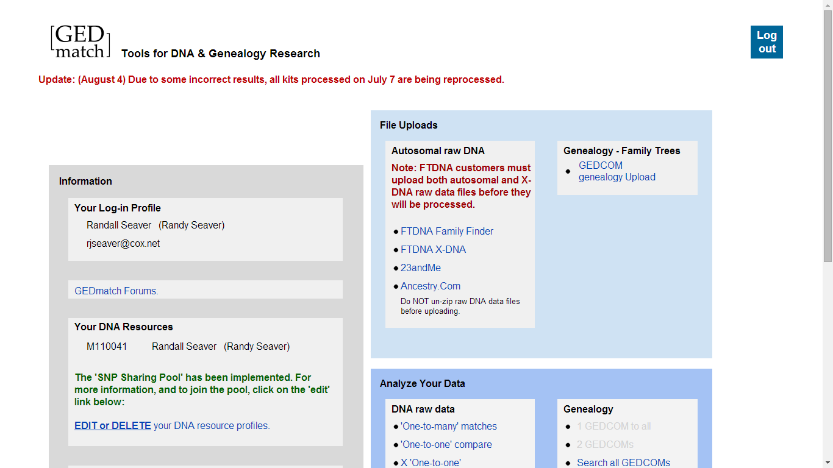Click the August 4 update notice
This screenshot has width=833, height=468.
(270, 79)
